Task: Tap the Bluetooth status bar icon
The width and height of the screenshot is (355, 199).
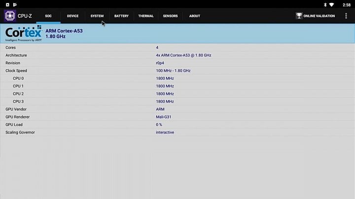Action: (325, 5)
